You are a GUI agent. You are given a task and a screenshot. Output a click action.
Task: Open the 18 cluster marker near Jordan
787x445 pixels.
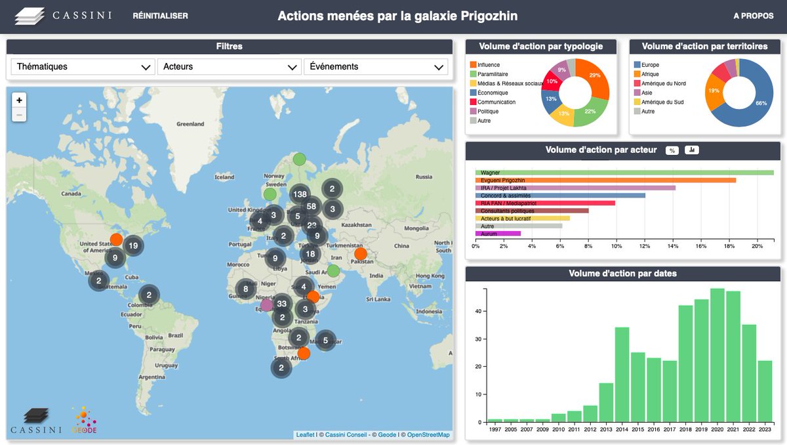pyautogui.click(x=310, y=254)
